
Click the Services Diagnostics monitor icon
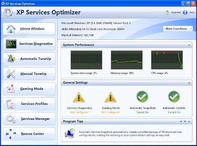(11, 44)
